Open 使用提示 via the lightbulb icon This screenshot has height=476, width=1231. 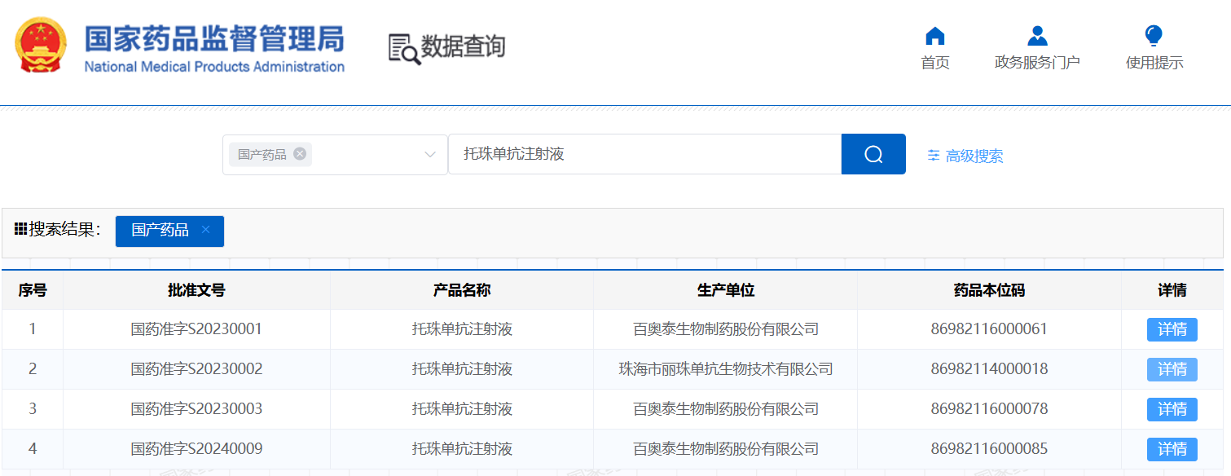tap(1154, 36)
